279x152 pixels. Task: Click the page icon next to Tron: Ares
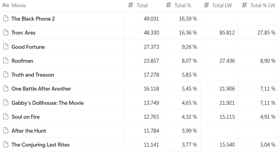5,33
